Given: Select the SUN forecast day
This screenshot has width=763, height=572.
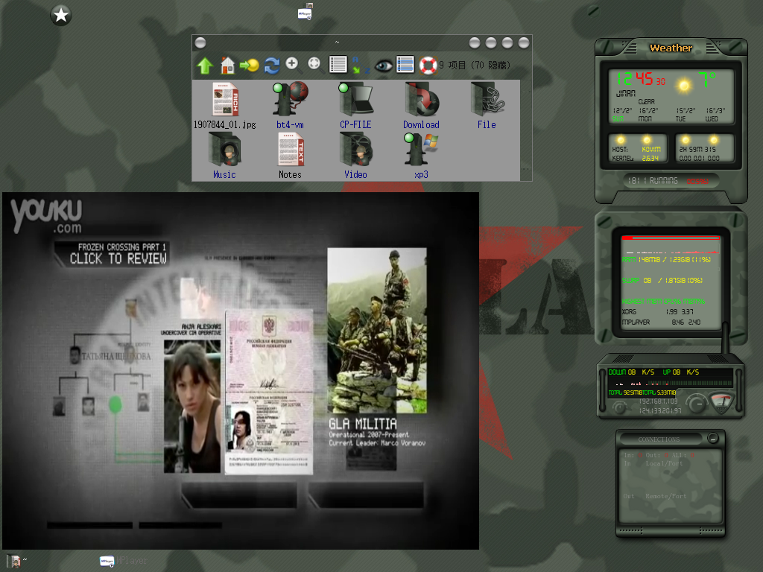Looking at the screenshot, I should pos(618,118).
